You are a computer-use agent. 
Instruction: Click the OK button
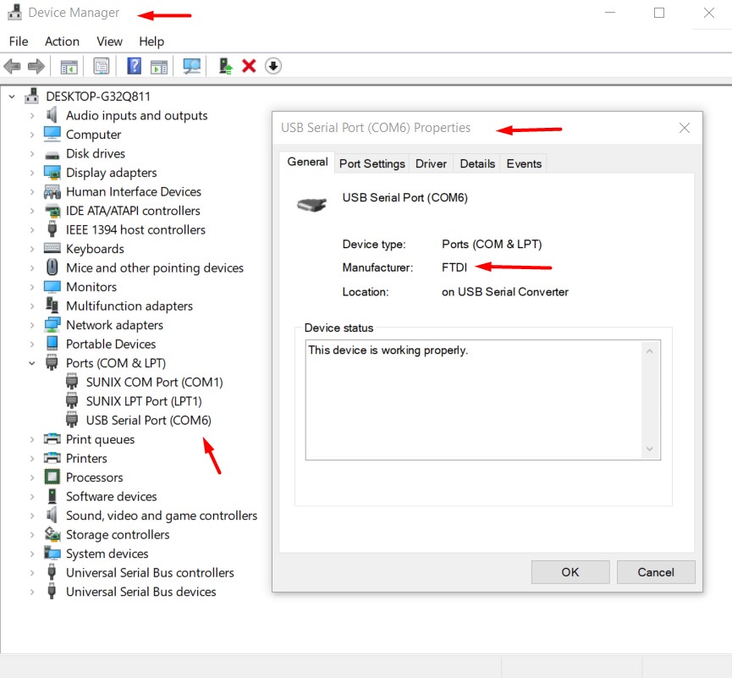[570, 572]
